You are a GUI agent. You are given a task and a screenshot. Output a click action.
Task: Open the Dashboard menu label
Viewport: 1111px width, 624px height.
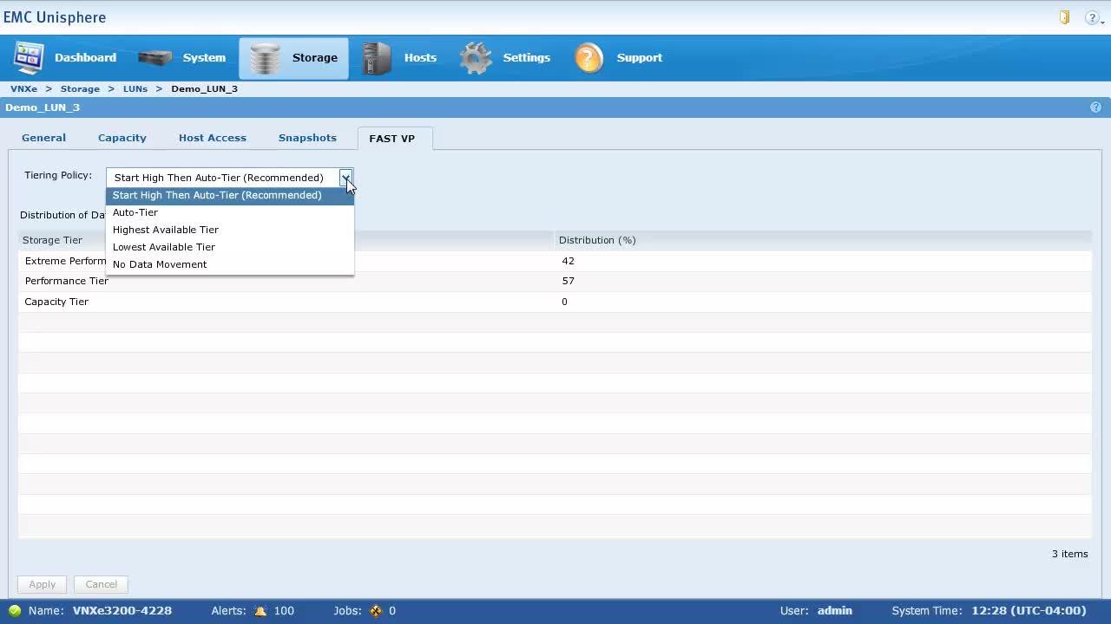[85, 58]
